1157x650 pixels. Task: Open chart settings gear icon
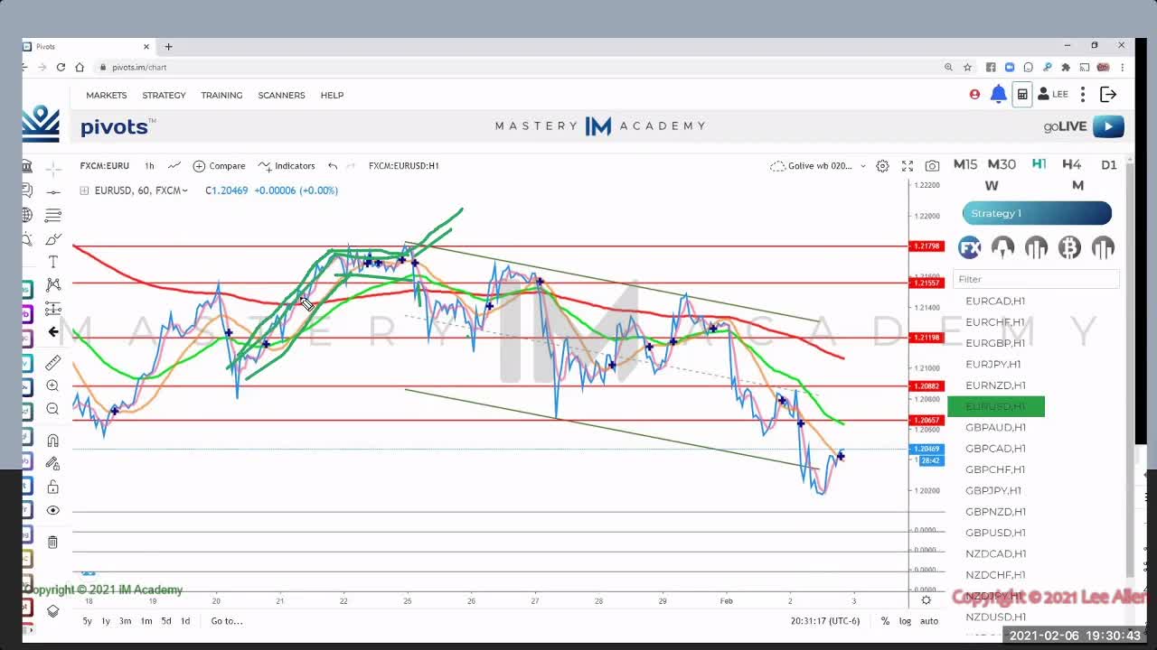(882, 166)
